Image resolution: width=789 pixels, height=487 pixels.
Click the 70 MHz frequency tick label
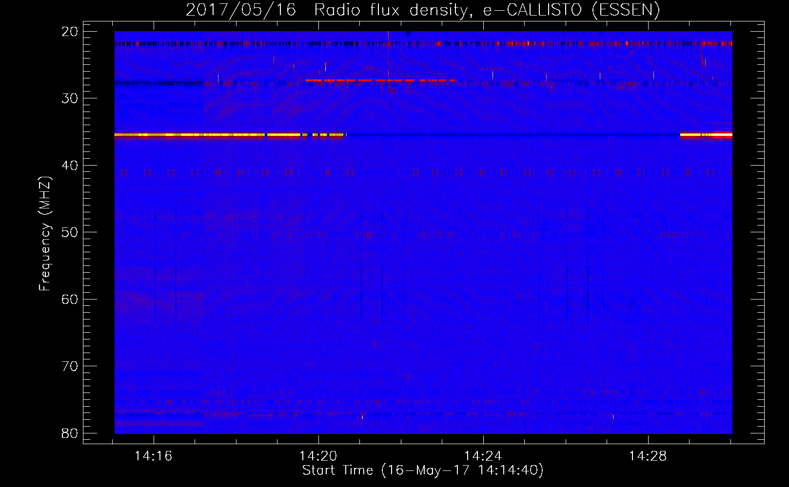click(x=70, y=366)
